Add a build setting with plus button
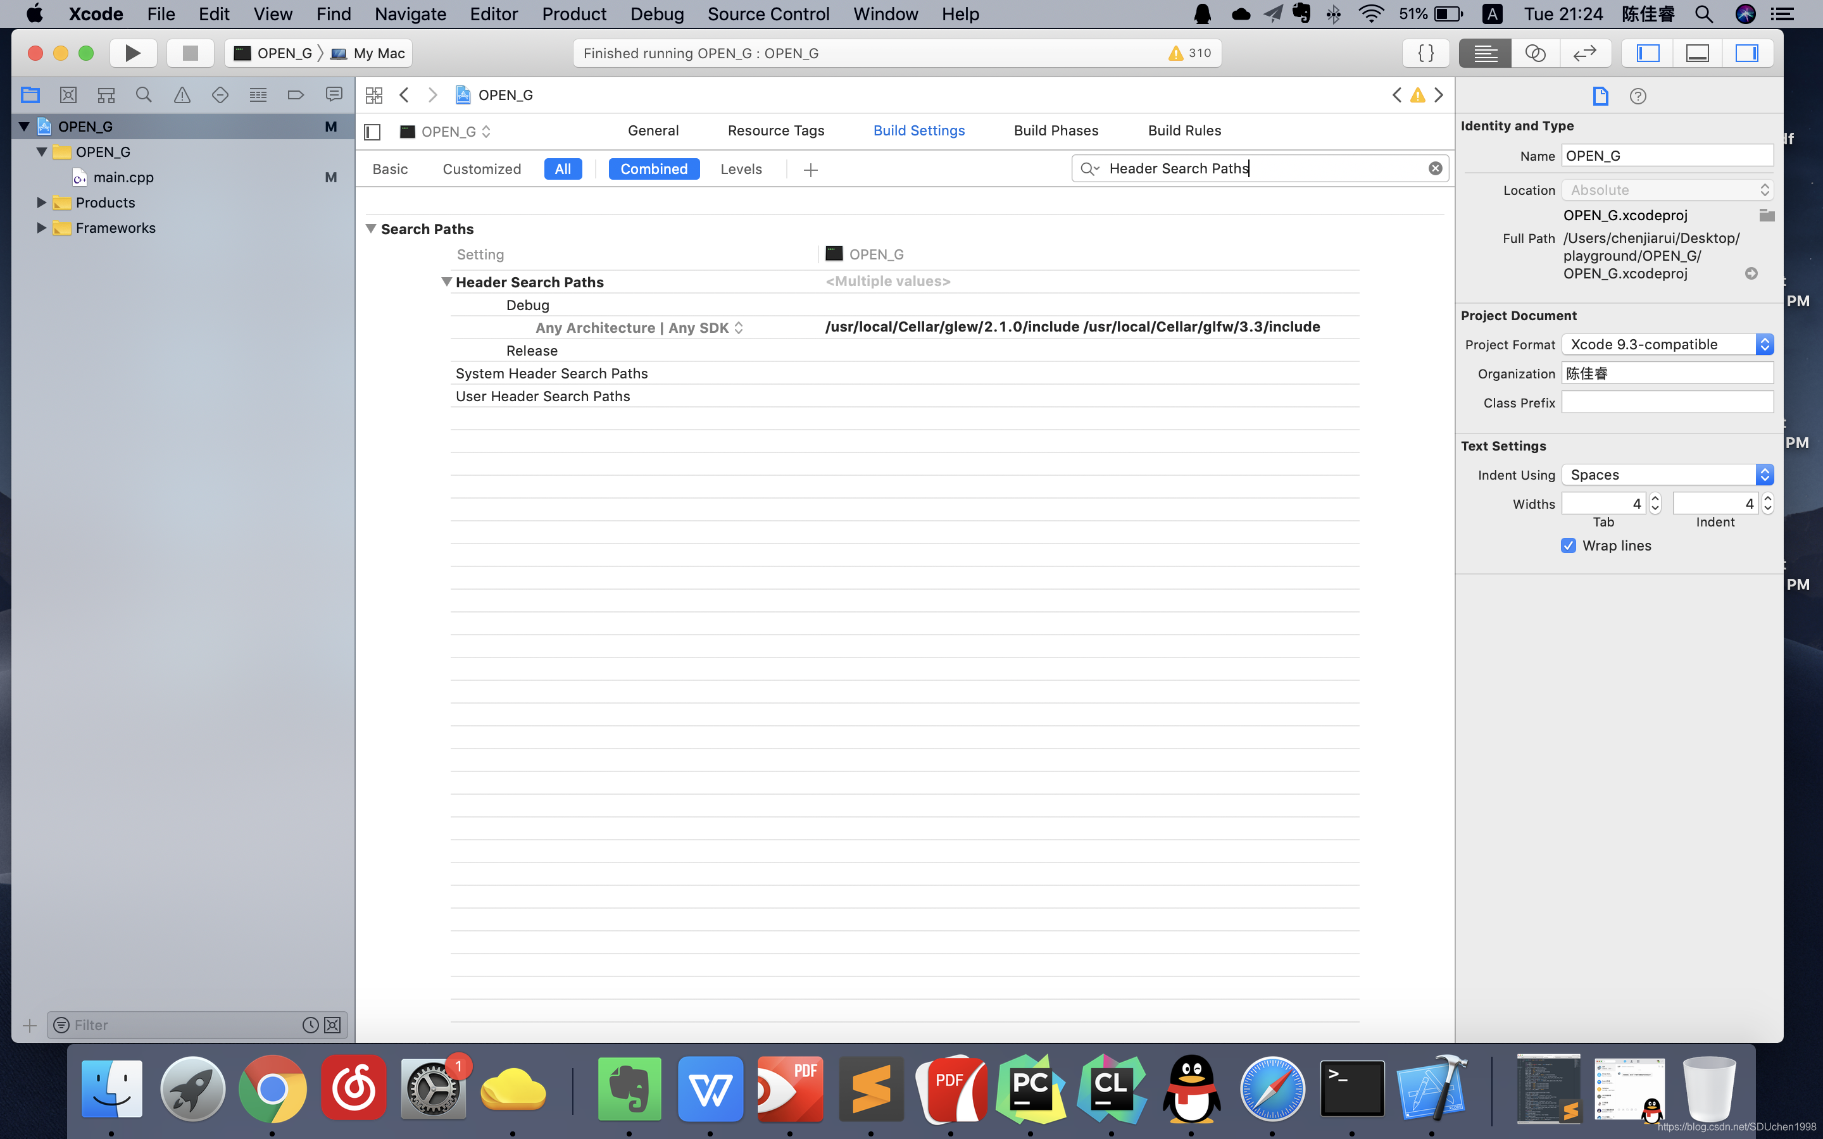The image size is (1823, 1139). tap(811, 170)
